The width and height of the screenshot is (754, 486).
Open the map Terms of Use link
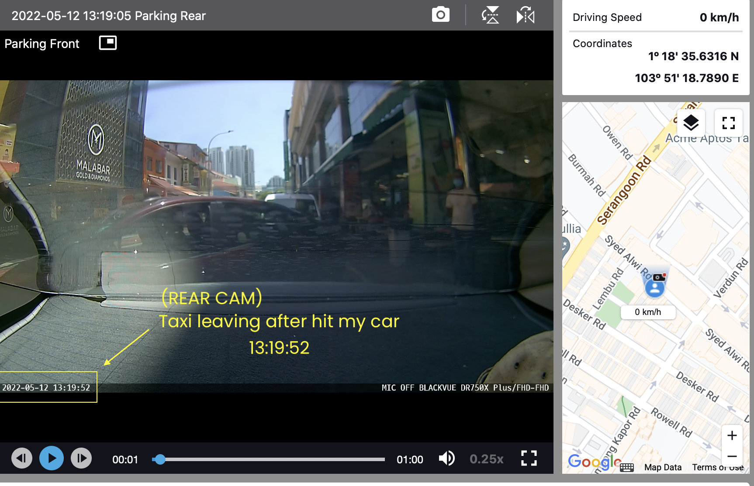[x=718, y=467]
